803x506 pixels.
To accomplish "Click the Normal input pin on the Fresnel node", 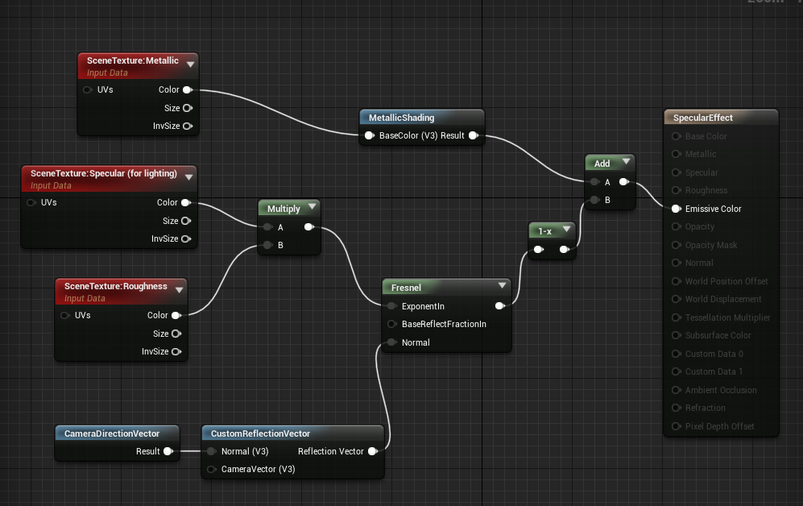I will tap(390, 342).
